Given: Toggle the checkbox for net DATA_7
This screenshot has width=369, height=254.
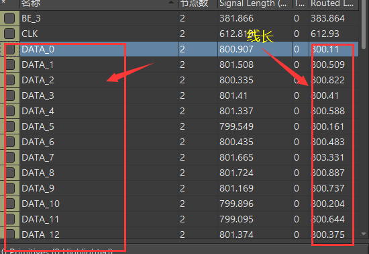Looking at the screenshot, I should tap(9, 157).
